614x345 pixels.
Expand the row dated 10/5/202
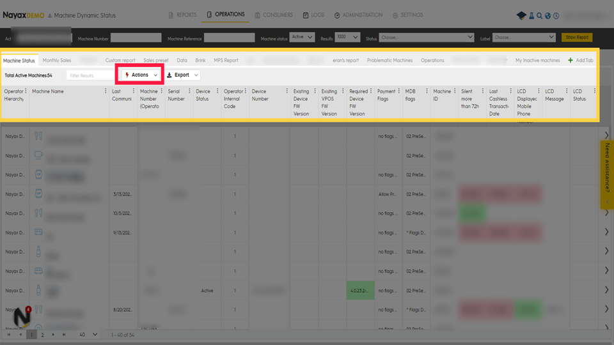[x=606, y=213]
